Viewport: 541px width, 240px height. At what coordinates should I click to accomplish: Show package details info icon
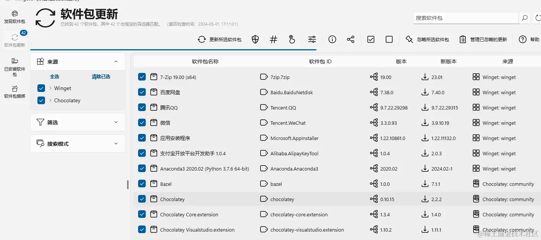point(332,39)
